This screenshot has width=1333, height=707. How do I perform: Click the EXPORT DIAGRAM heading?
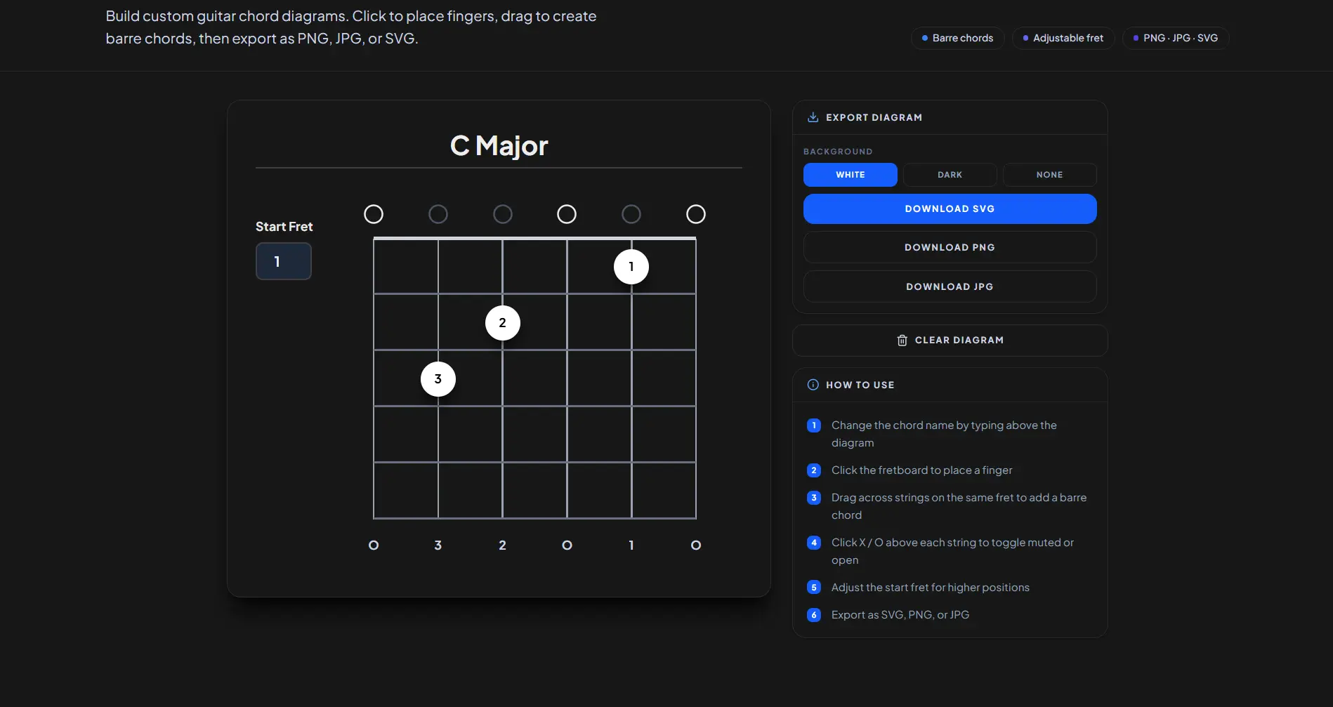874,117
